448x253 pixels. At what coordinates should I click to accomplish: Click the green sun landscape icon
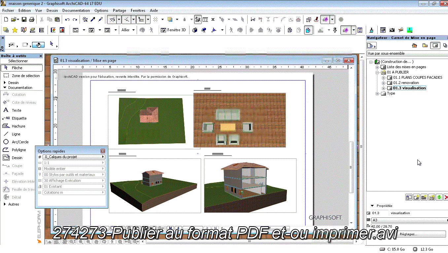click(409, 30)
